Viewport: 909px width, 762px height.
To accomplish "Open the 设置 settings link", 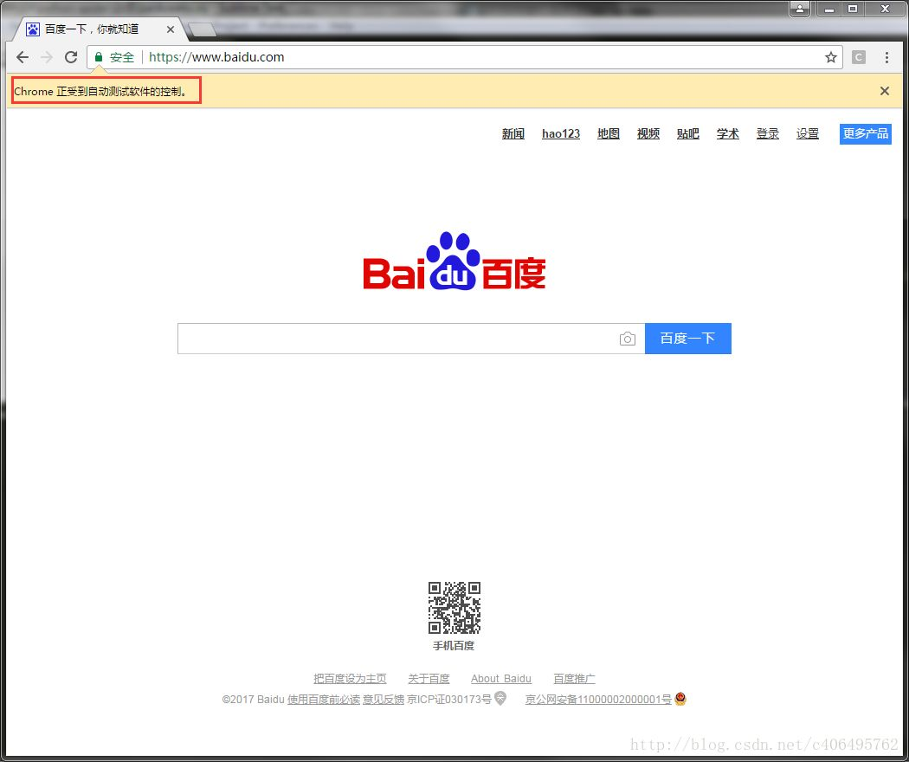I will (x=807, y=134).
